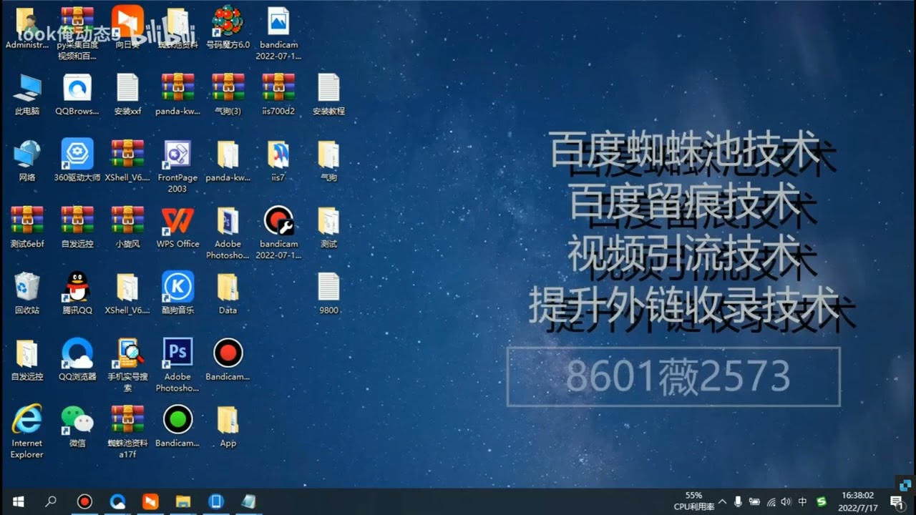916x515 pixels.
Task: Open the Adobe Photoshop folder icon
Action: pos(228,220)
